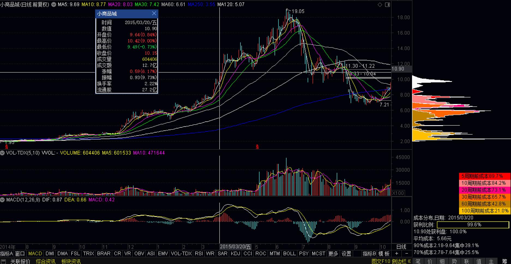Click the diamond icon at chart top-right

(x=380, y=5)
